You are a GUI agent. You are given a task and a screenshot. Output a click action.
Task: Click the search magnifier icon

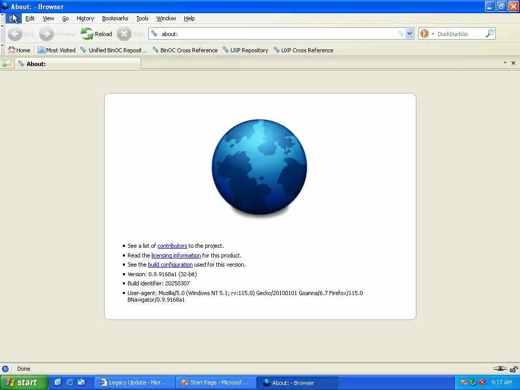point(490,34)
